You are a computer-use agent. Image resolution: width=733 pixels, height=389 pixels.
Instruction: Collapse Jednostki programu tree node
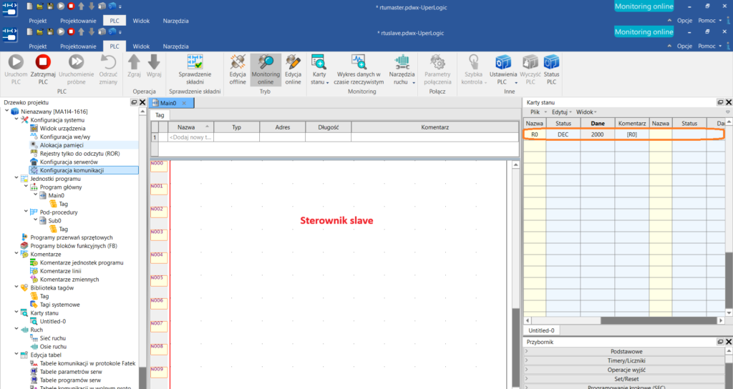16,178
